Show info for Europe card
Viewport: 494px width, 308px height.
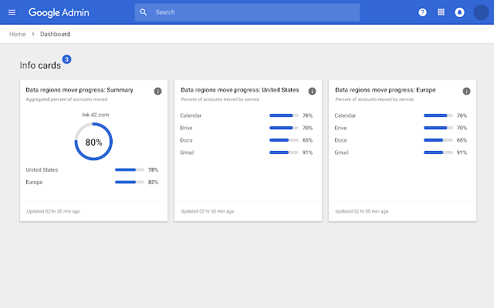coord(466,91)
